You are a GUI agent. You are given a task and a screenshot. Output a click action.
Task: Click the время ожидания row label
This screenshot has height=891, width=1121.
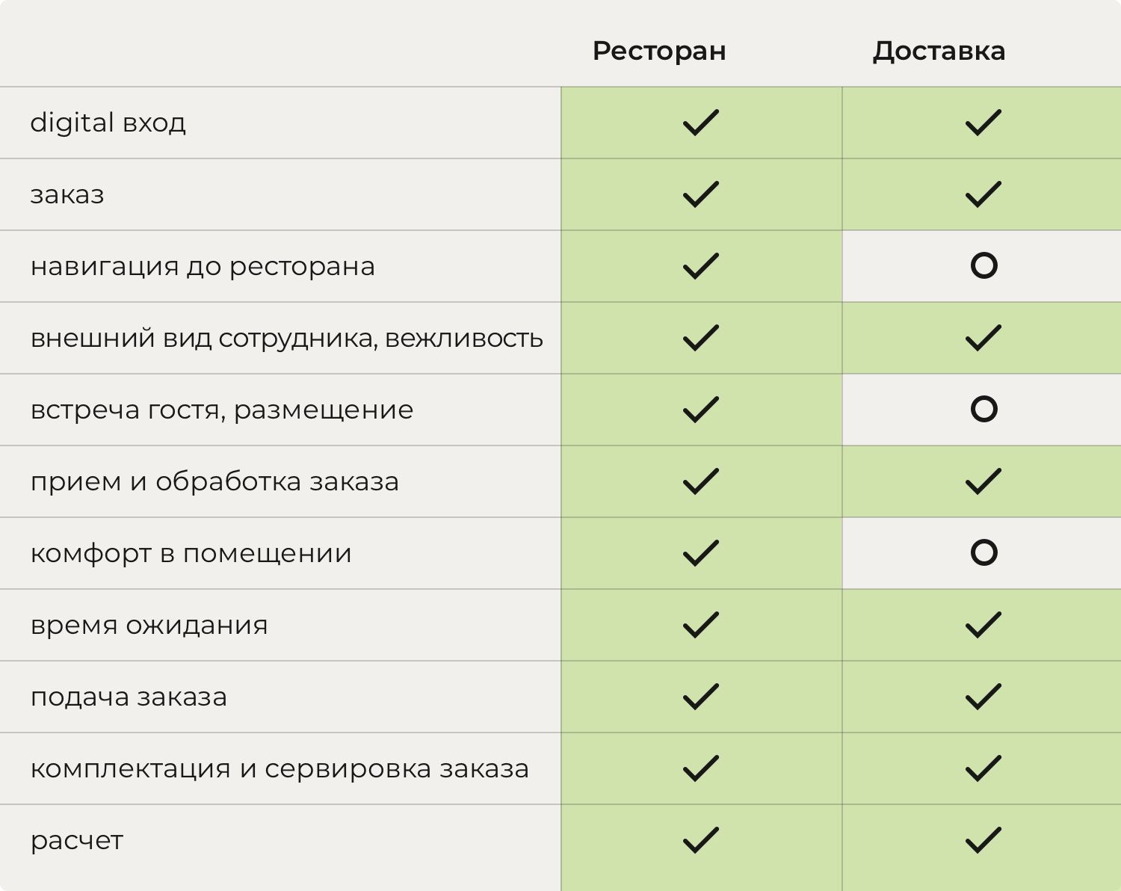(x=149, y=626)
